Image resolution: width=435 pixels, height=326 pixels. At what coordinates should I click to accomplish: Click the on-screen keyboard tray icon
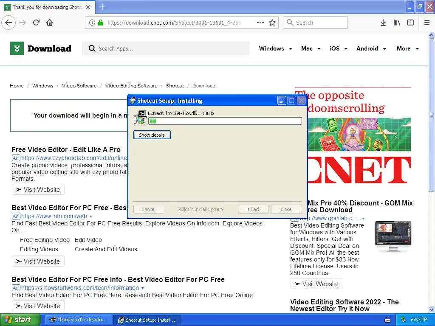coord(387,320)
